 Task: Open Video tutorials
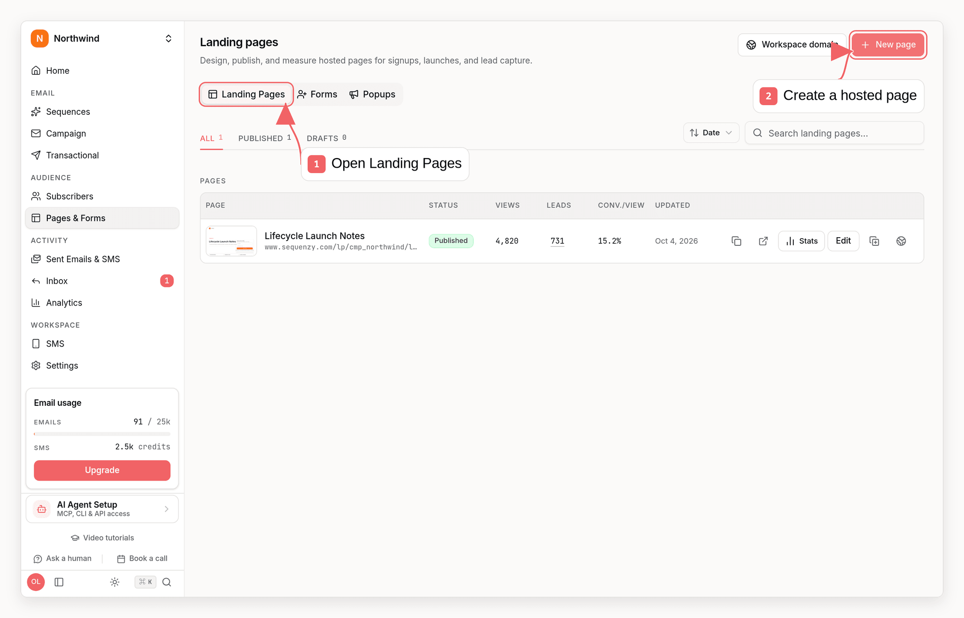tap(102, 538)
